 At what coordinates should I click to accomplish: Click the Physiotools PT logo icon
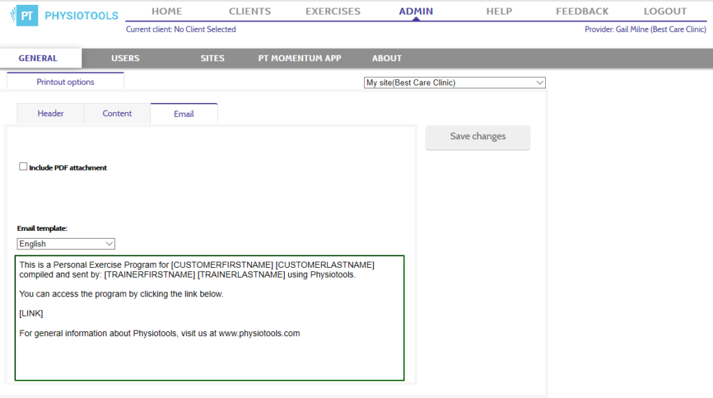(x=24, y=15)
